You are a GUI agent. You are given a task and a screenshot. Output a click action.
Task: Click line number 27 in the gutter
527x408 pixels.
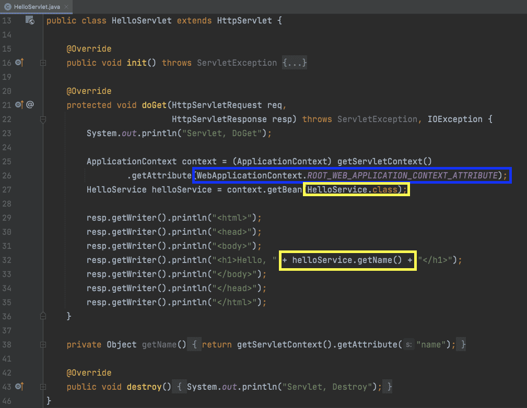pos(7,189)
